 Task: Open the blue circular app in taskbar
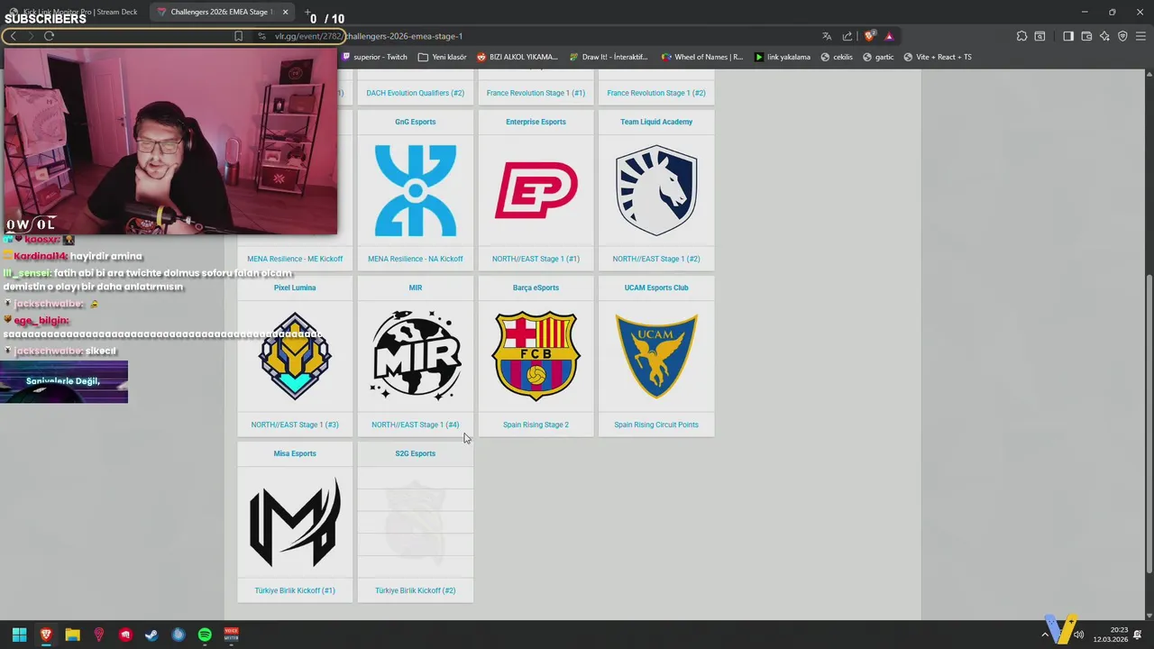point(179,635)
